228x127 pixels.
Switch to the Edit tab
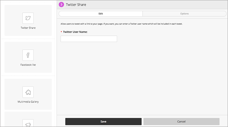(x=101, y=14)
